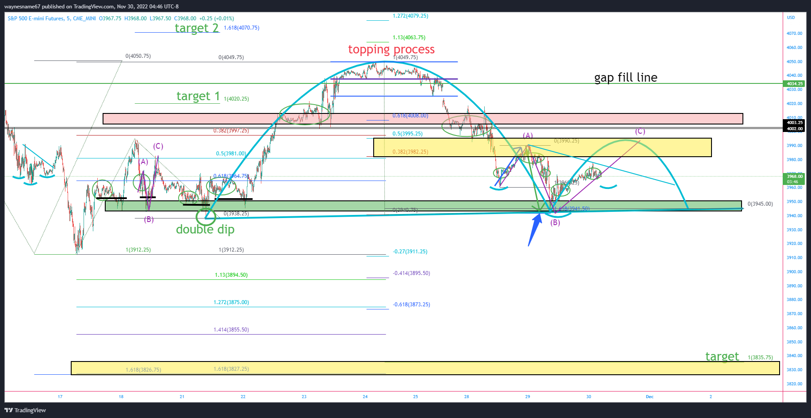The width and height of the screenshot is (811, 418).
Task: Click the date 22 on the time axis
Action: 243,397
